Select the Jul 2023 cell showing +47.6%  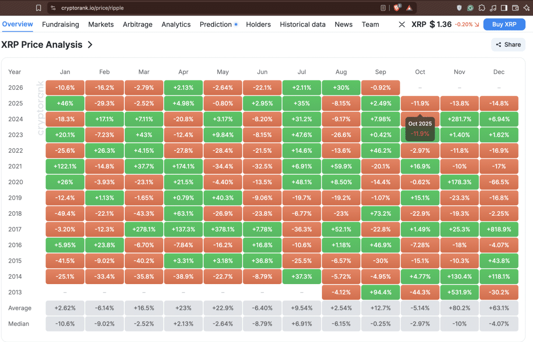tap(301, 135)
